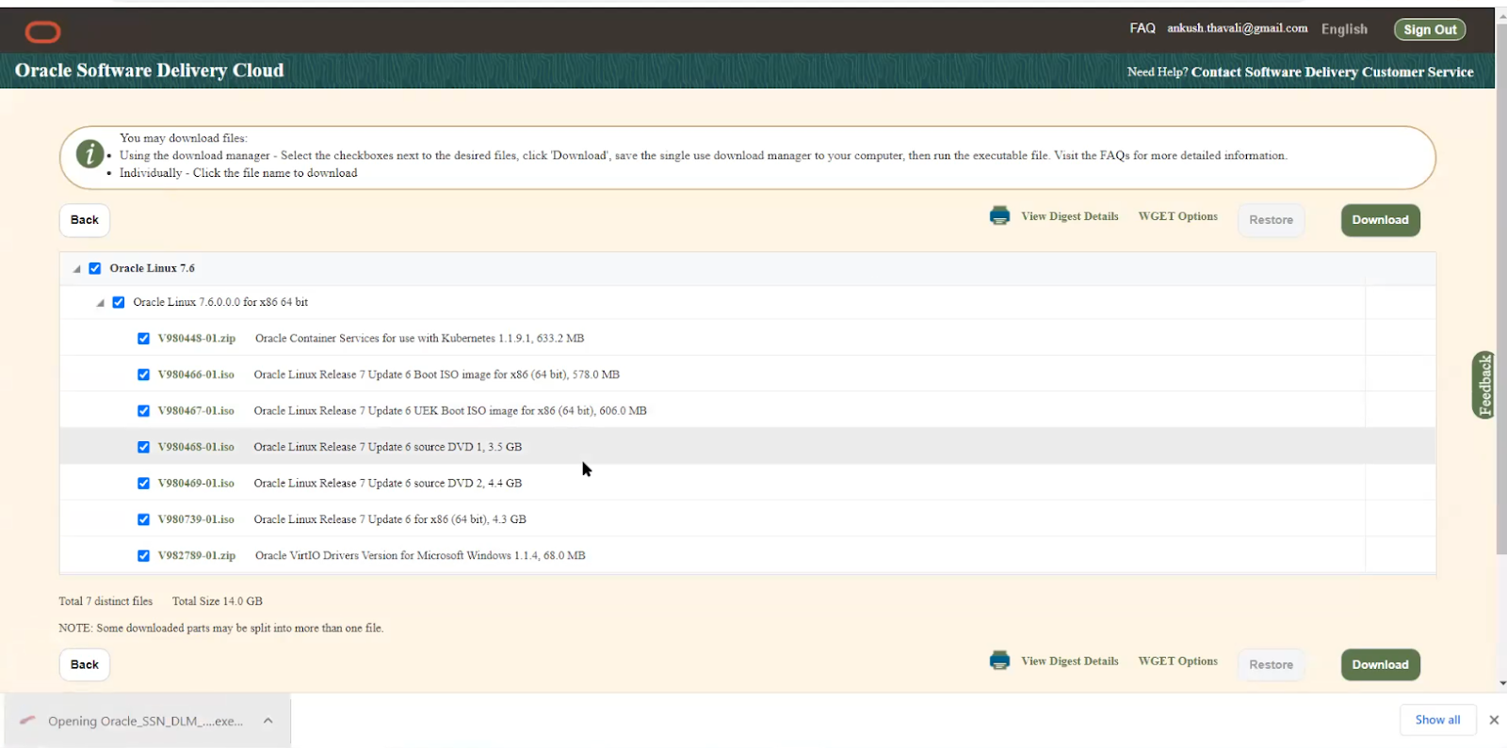Download the file V980469-01.iso
The height and width of the screenshot is (748, 1507).
tap(196, 484)
